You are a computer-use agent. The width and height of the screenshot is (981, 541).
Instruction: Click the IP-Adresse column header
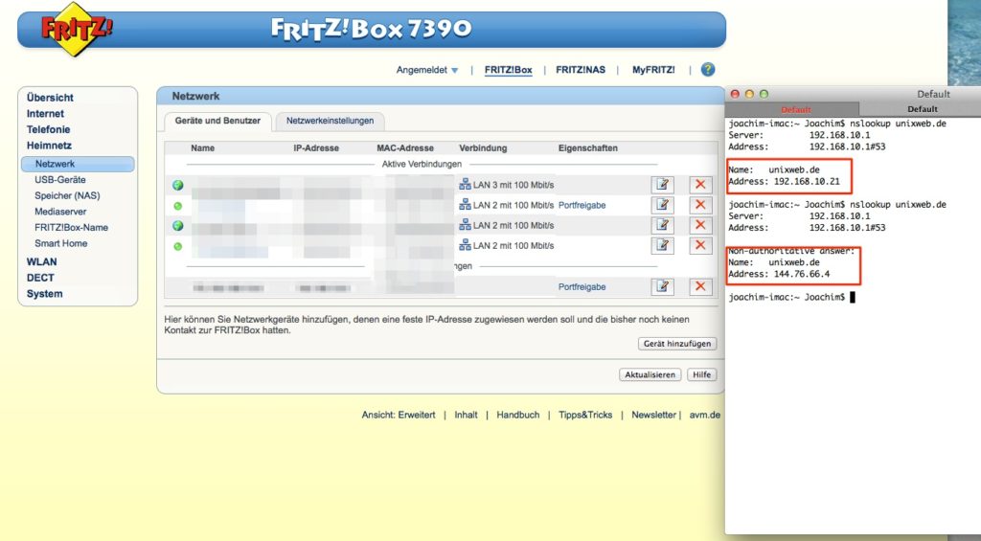click(x=316, y=148)
